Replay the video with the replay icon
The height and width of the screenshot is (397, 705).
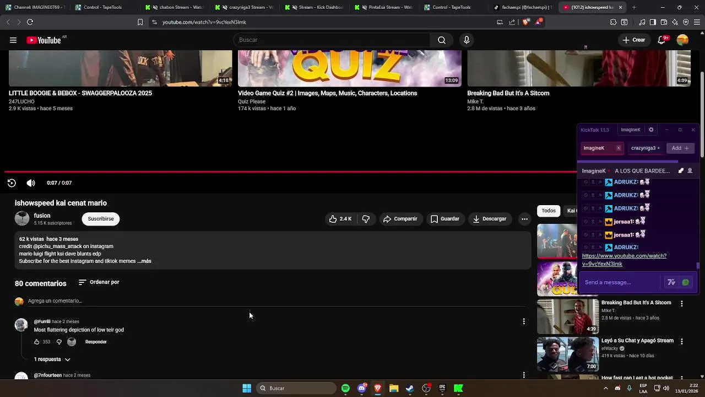coord(12,183)
